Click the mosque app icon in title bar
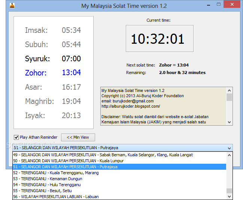The width and height of the screenshot is (243, 200). (12, 6)
